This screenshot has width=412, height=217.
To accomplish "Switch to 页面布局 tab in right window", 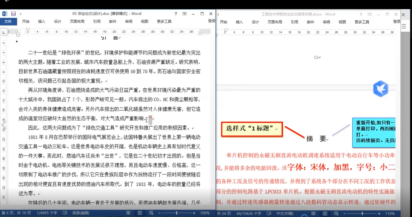I will (275, 22).
